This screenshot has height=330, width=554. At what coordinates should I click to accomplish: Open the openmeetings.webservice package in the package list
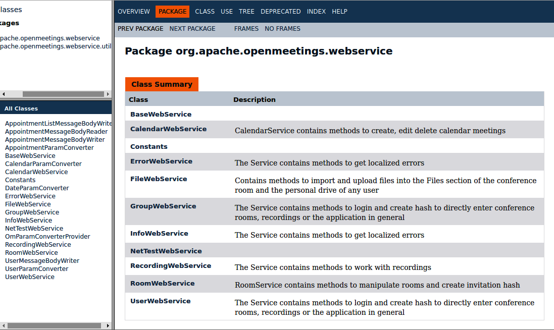point(50,38)
